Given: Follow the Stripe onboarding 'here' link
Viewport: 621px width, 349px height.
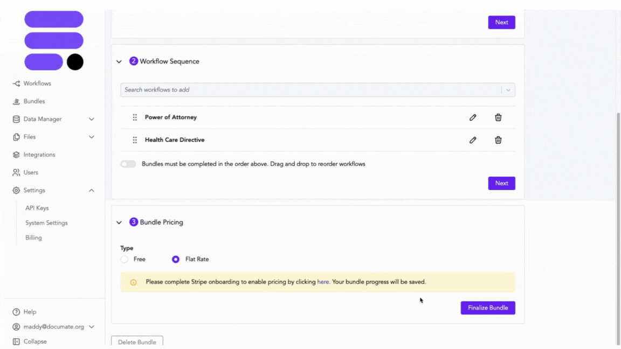Looking at the screenshot, I should pyautogui.click(x=323, y=282).
